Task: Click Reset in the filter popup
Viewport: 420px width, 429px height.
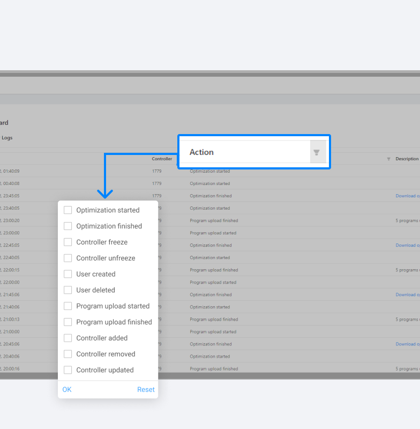Action: pos(146,389)
